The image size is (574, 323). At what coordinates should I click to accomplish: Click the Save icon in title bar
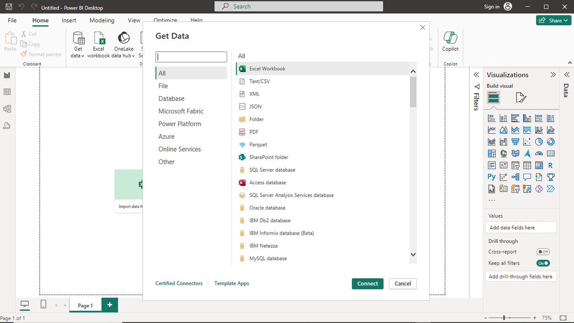[9, 7]
